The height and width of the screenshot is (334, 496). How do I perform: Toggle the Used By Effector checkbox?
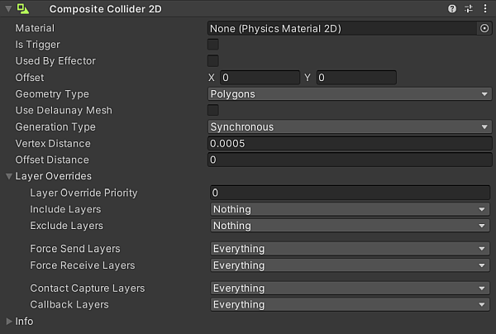213,61
